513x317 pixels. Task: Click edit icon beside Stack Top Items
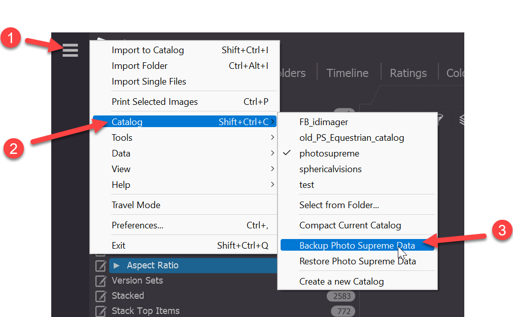(x=101, y=311)
